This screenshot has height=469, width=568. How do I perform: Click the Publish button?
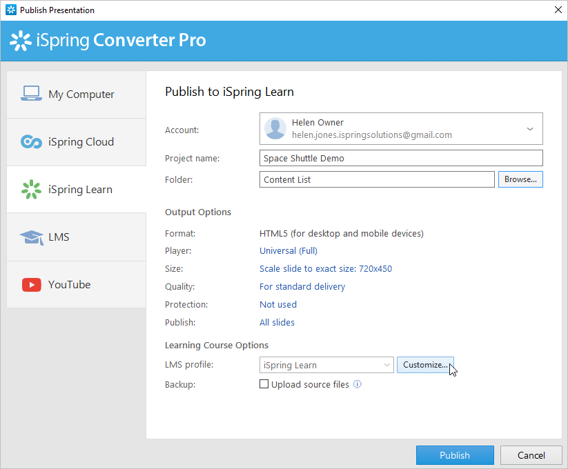point(455,455)
